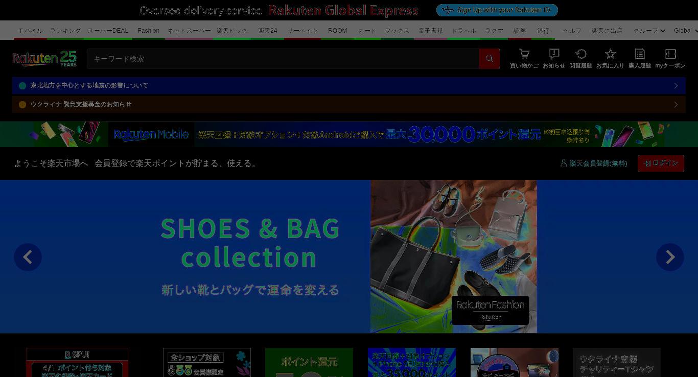
Task: Open the ブックス nav item
Action: click(397, 31)
